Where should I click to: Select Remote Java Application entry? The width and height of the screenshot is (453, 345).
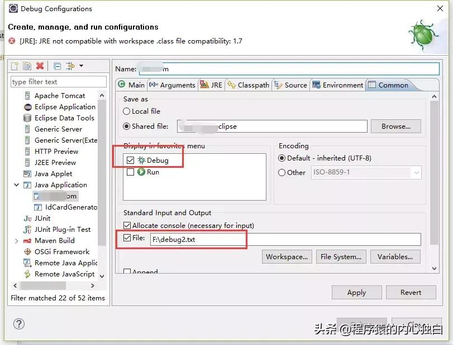click(x=66, y=263)
